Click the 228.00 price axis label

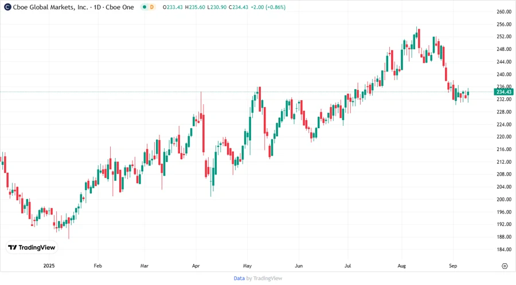tap(504, 112)
